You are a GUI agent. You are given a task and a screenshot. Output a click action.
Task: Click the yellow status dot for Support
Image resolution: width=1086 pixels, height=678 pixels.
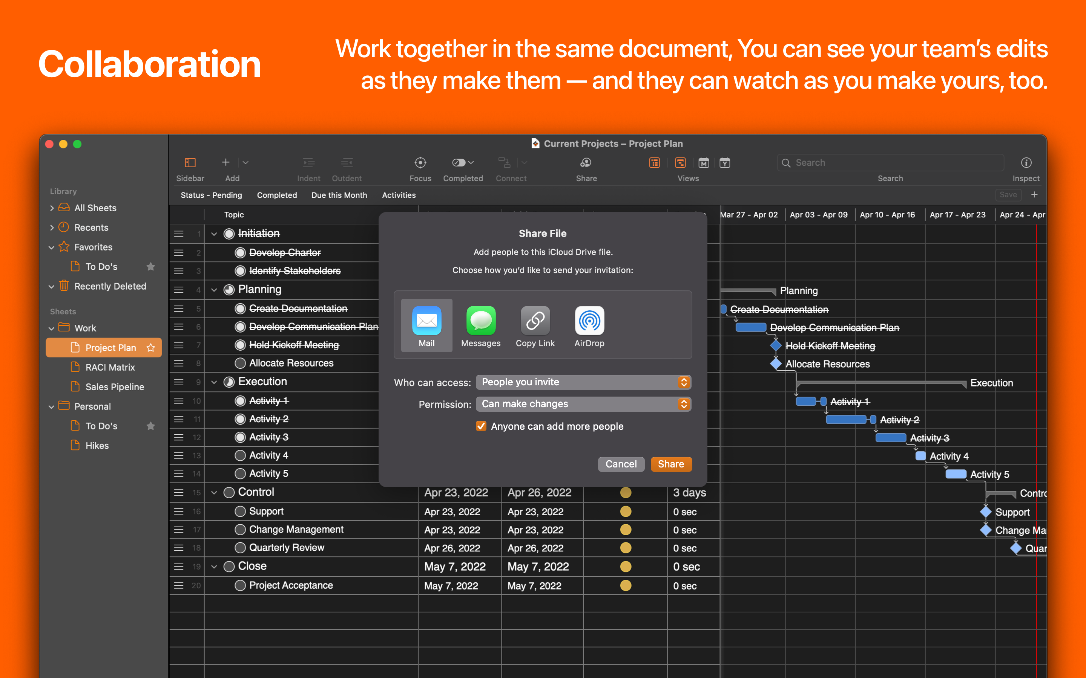(626, 512)
